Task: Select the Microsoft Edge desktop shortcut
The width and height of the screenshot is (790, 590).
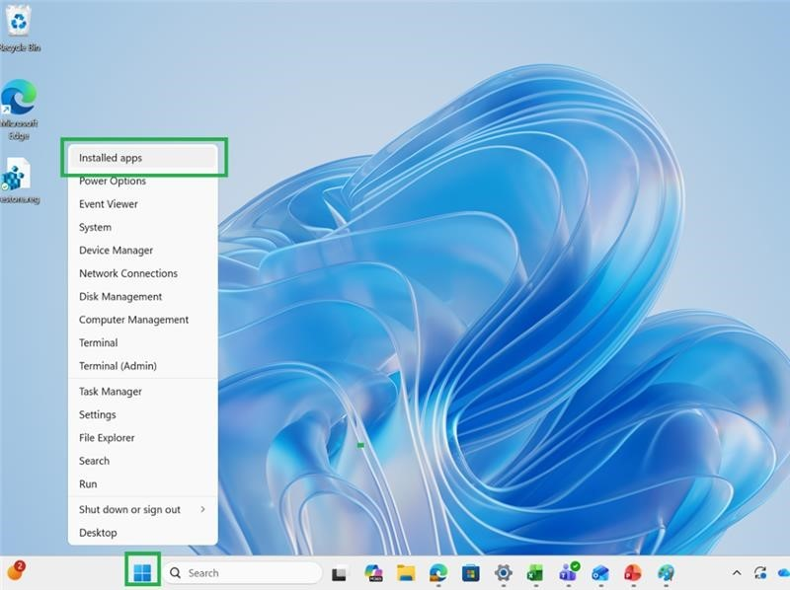Action: [x=19, y=110]
